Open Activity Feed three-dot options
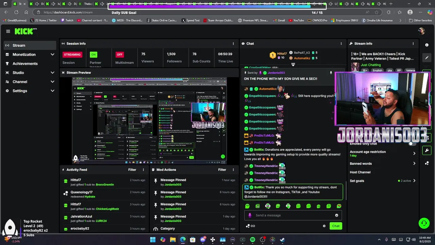This screenshot has height=245, width=435. (143, 170)
